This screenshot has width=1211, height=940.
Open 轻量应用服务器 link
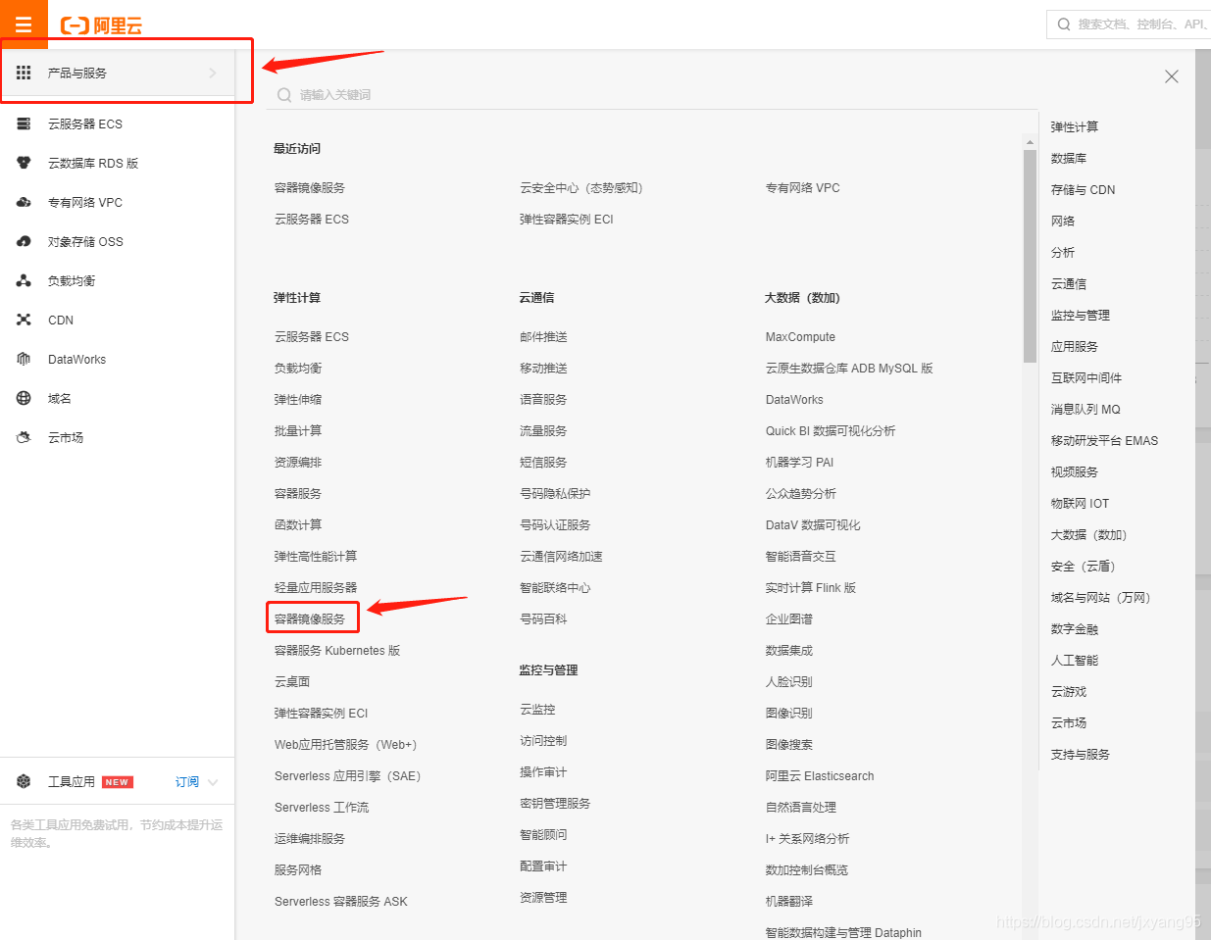click(316, 588)
